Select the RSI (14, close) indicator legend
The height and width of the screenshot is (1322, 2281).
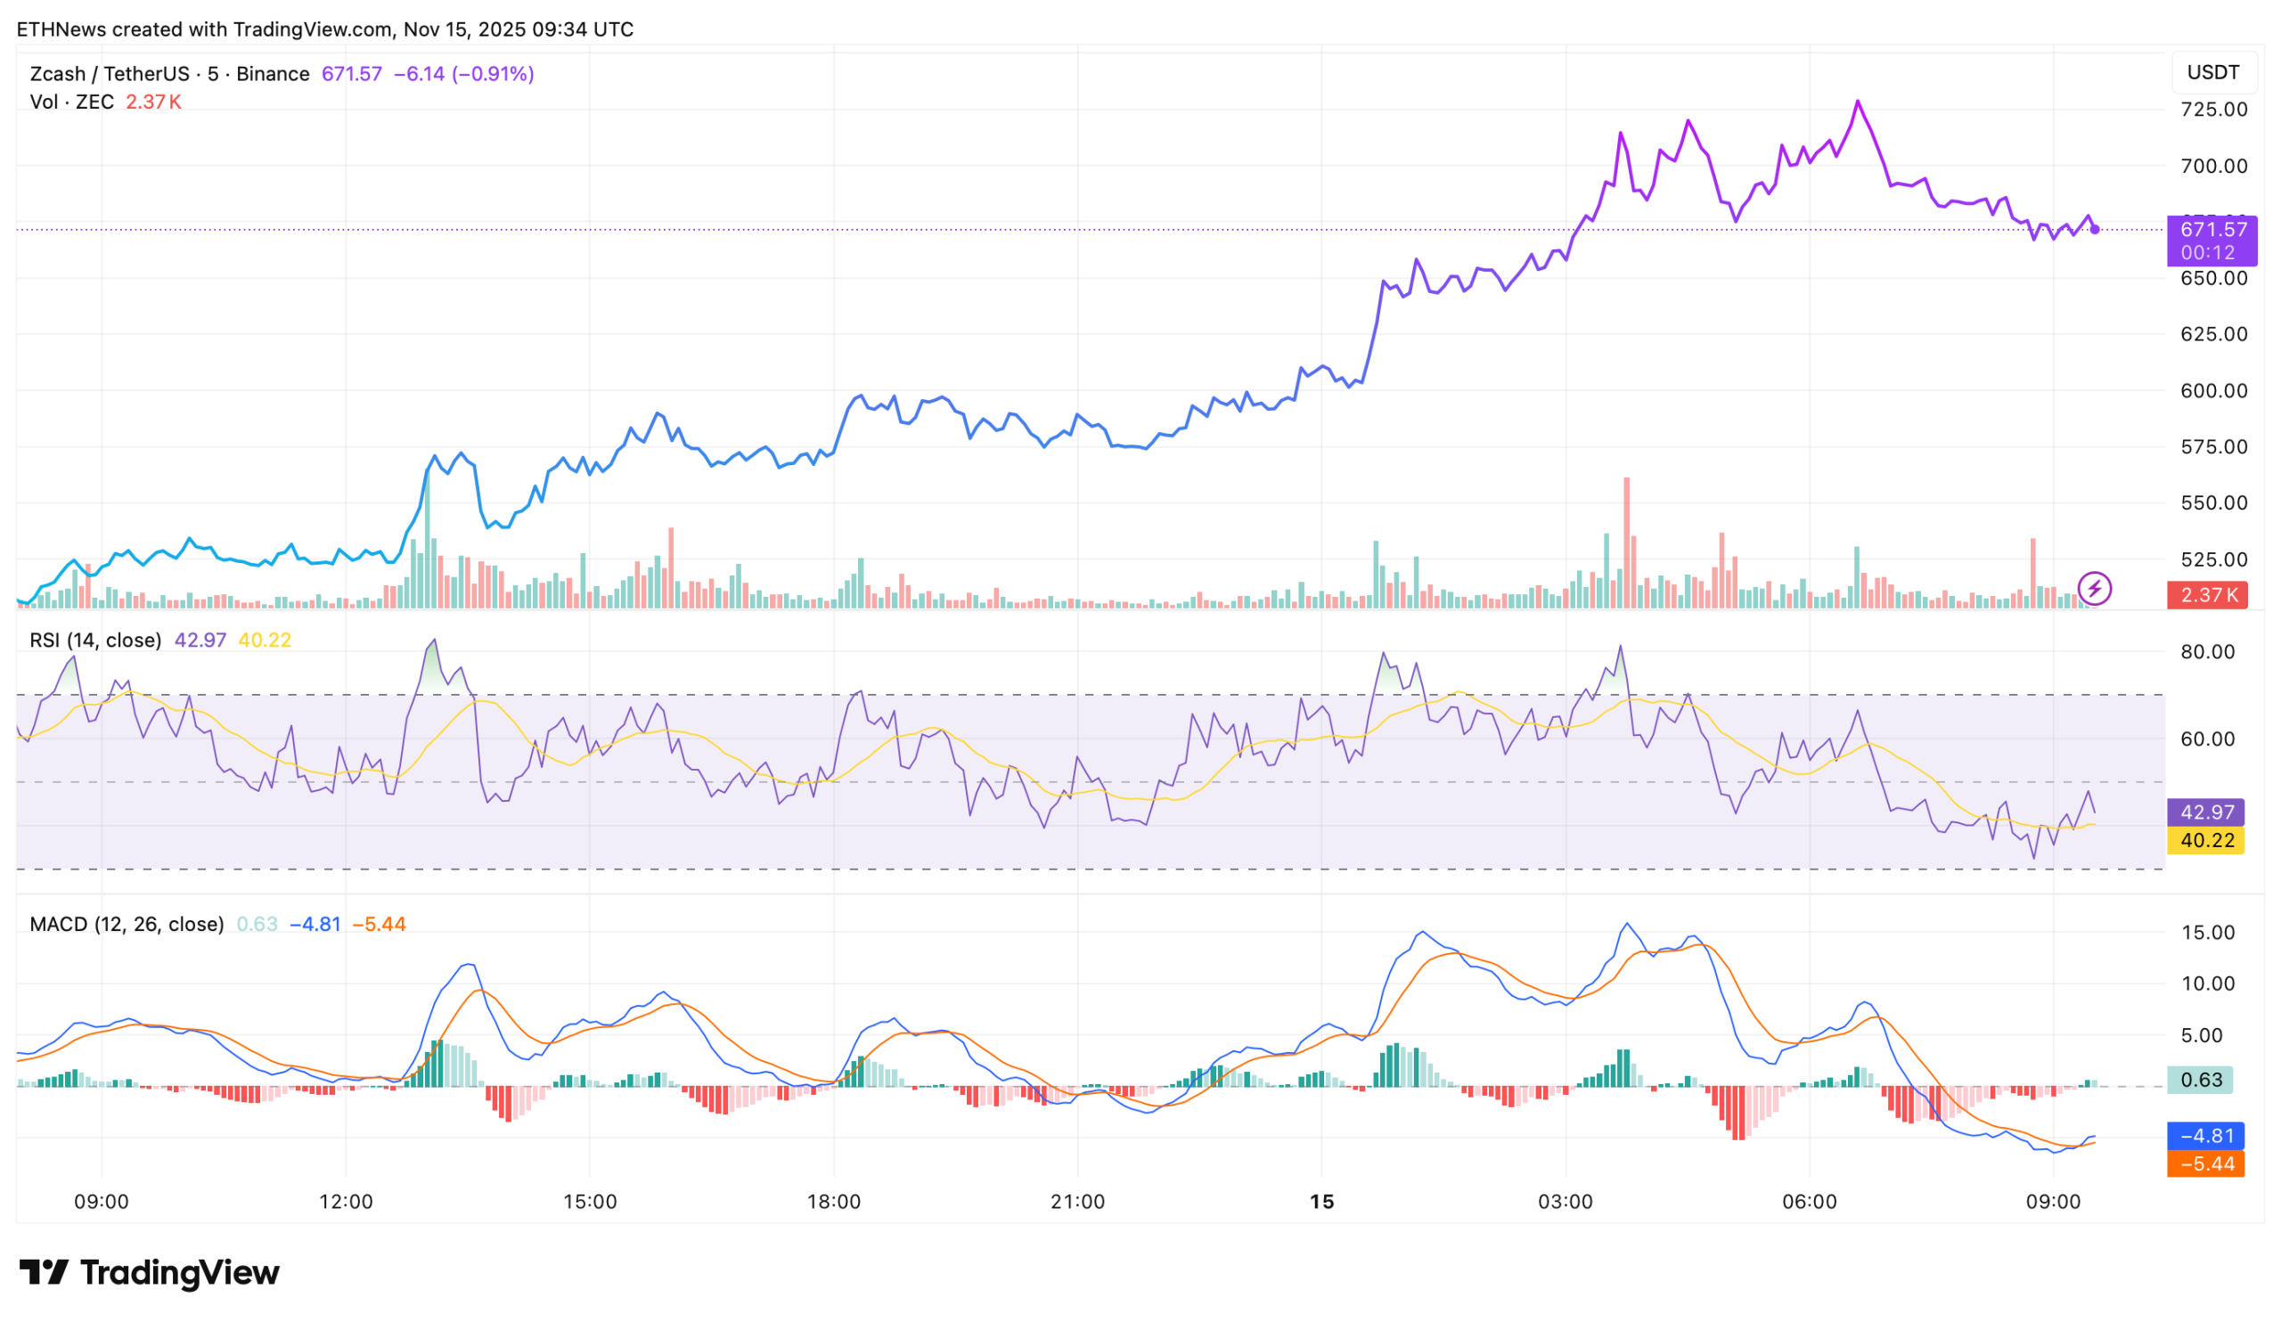point(95,641)
